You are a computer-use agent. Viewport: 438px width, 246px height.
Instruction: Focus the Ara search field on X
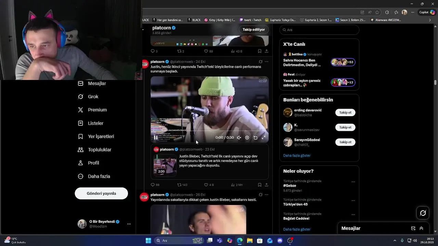(319, 30)
